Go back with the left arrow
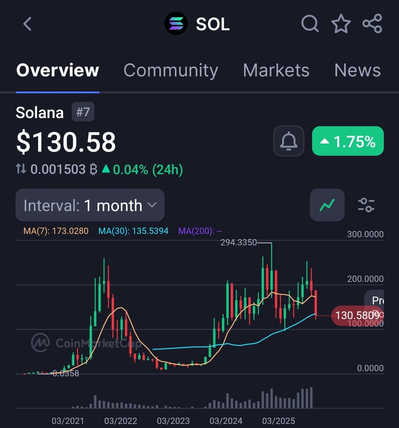Viewport: 399px width, 428px height. 27,24
